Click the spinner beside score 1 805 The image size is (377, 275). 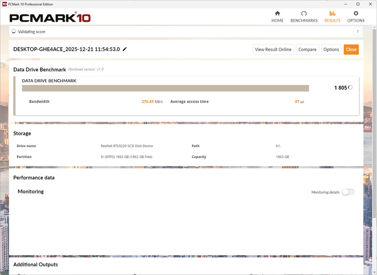tap(350, 87)
